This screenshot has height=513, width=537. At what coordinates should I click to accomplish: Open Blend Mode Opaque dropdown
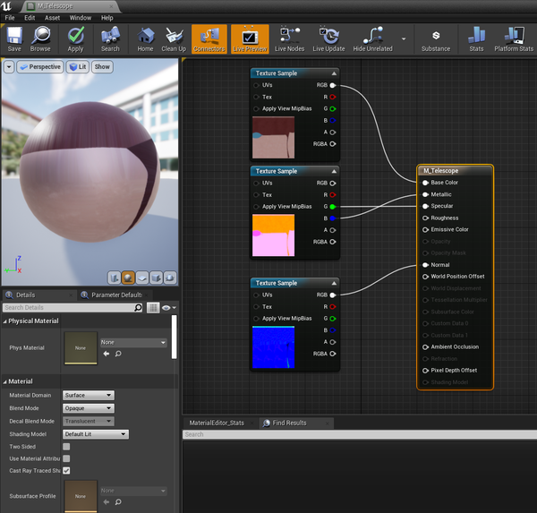click(89, 408)
